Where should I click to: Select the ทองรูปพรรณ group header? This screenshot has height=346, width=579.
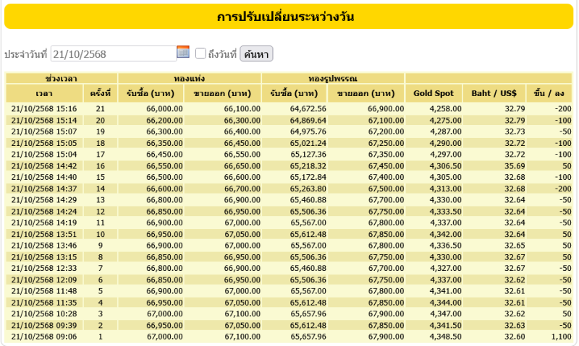[x=332, y=78]
